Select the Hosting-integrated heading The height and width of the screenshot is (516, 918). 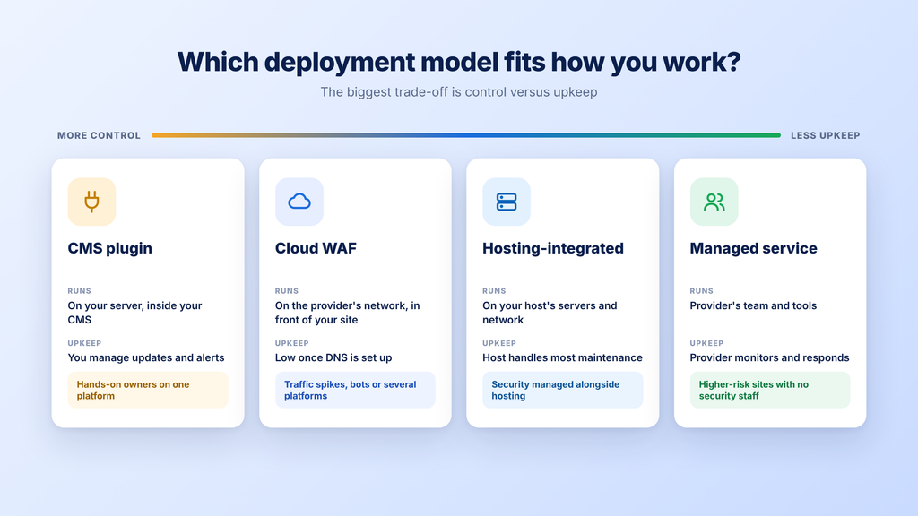552,248
